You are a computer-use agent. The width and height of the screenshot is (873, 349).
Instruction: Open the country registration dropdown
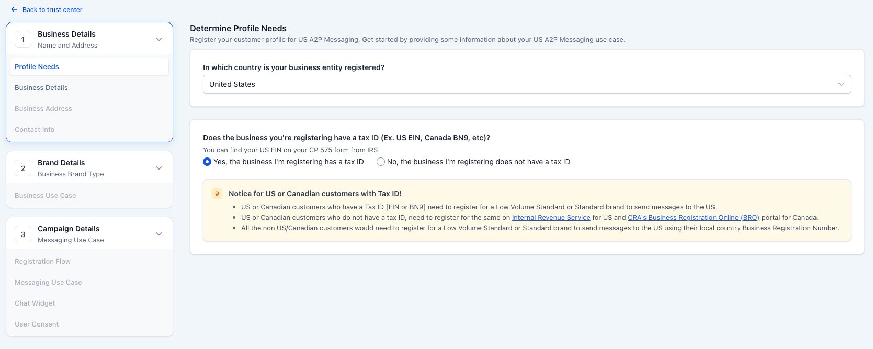527,84
